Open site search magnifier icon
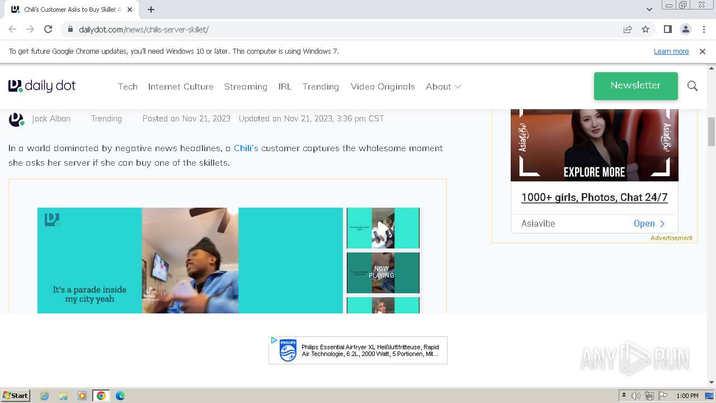 pos(693,86)
